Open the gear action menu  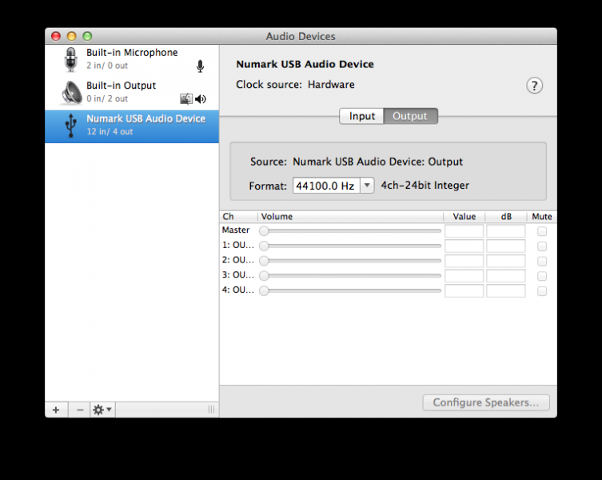[x=102, y=410]
